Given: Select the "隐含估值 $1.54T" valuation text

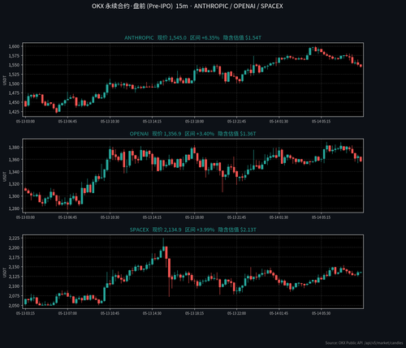Looking at the screenshot, I should (242, 38).
